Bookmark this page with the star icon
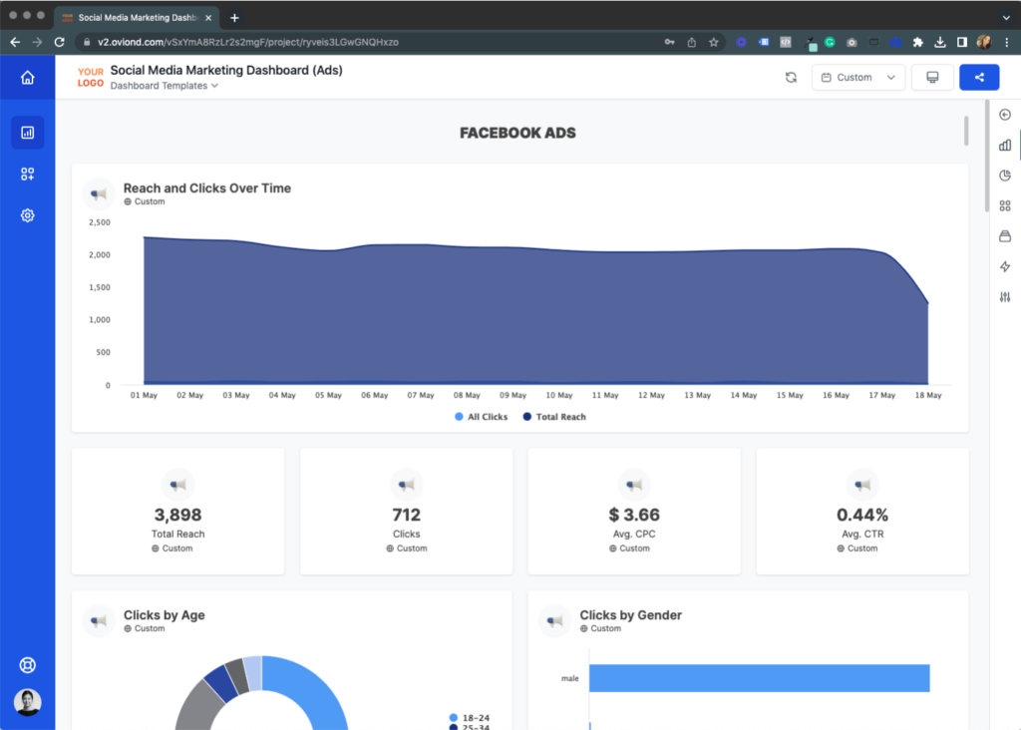The width and height of the screenshot is (1021, 730). 714,42
